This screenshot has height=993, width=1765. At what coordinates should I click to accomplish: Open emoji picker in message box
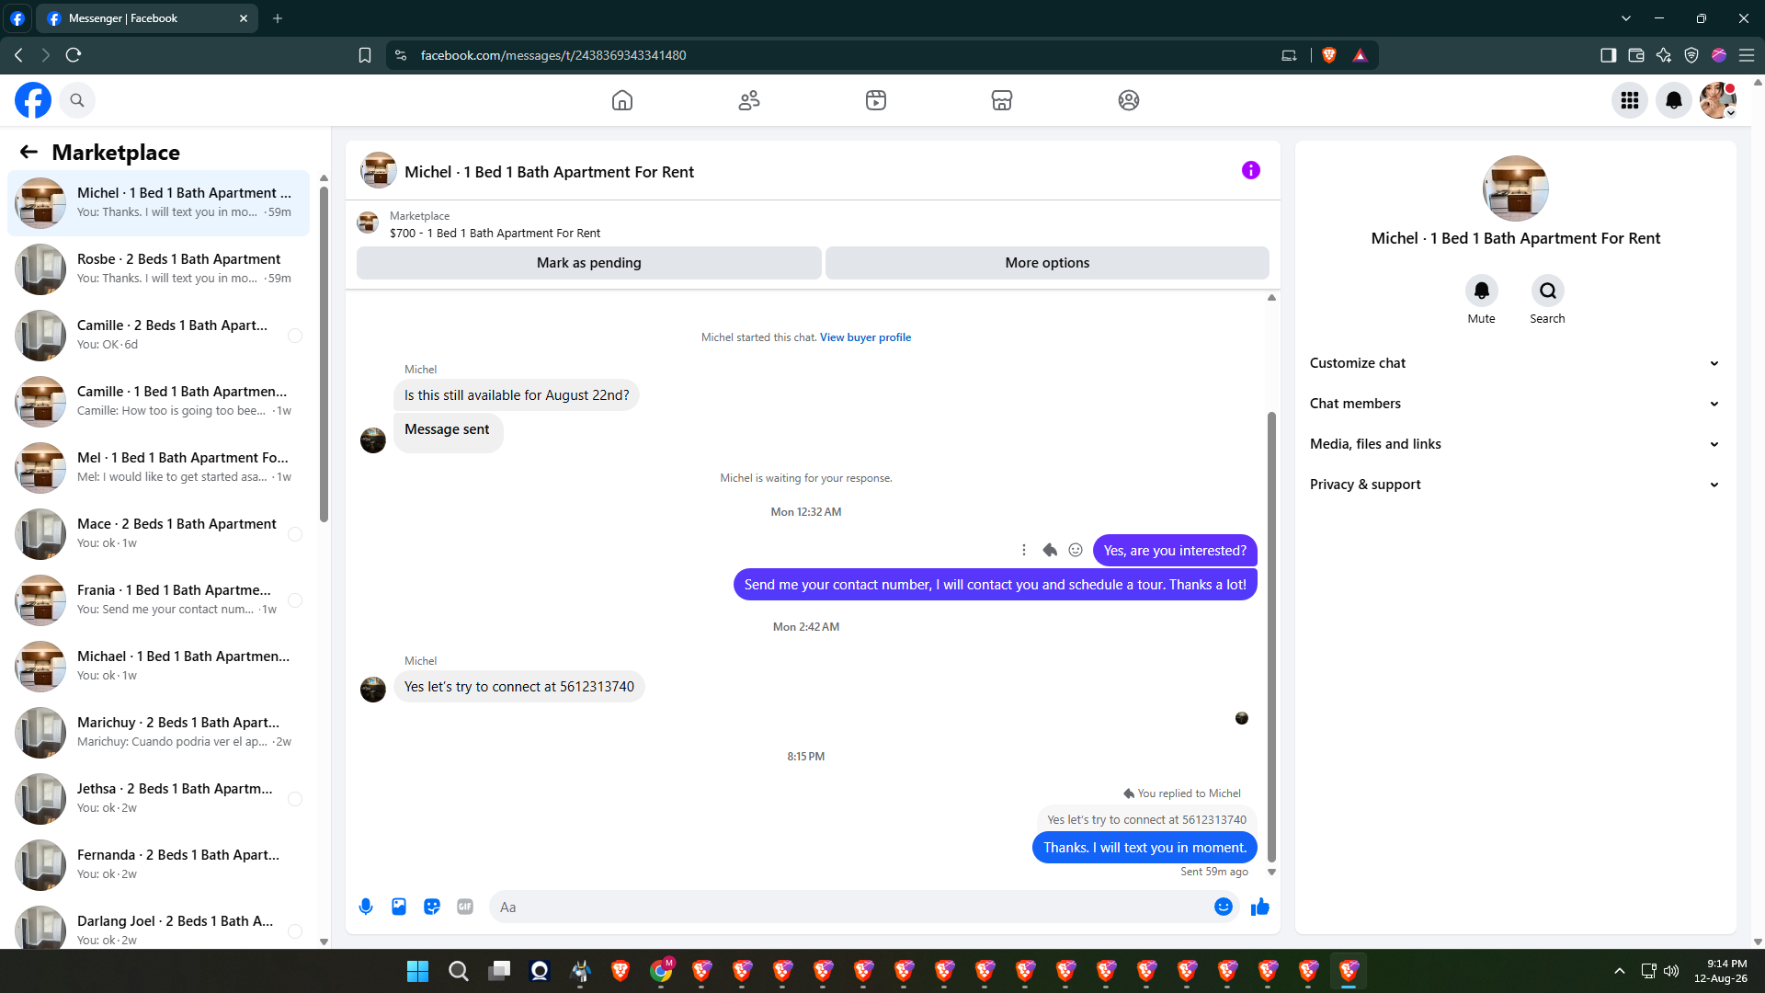pos(1224,907)
